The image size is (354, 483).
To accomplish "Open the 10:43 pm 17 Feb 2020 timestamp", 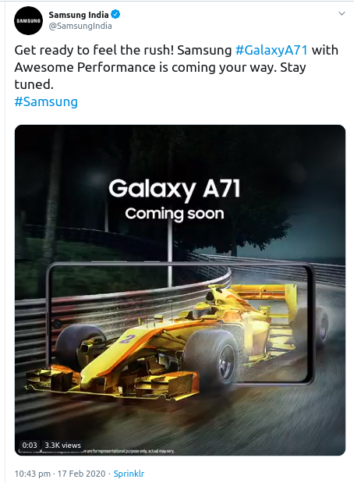I will [x=60, y=474].
